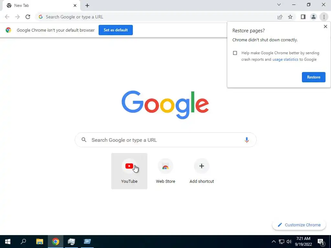Screen dimensions: 331x248
Task: Click the magnifier icon in search box
Action: (84, 140)
